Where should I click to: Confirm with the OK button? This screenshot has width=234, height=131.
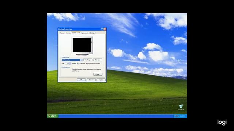[81, 80]
